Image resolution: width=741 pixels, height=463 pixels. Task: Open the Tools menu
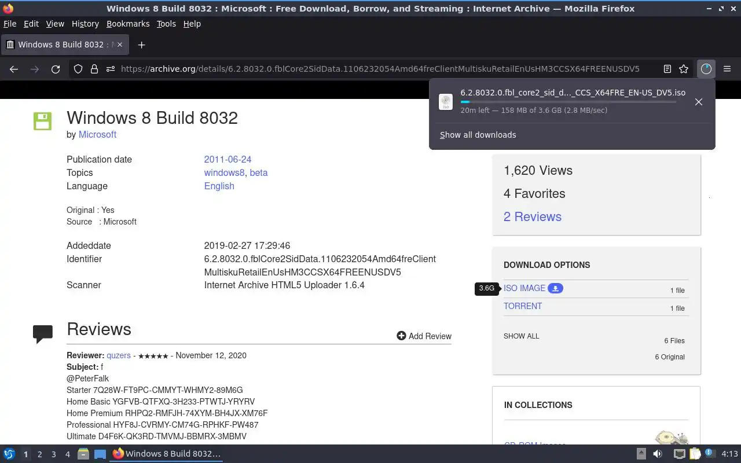[166, 24]
